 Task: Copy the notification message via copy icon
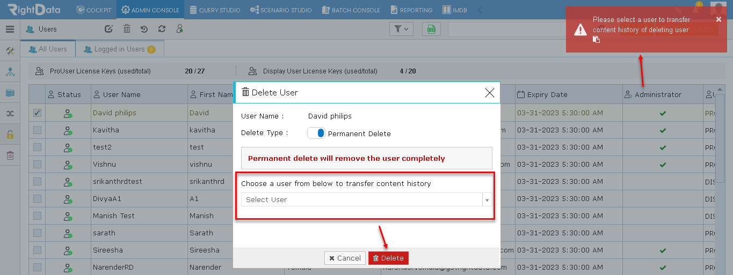pyautogui.click(x=596, y=40)
